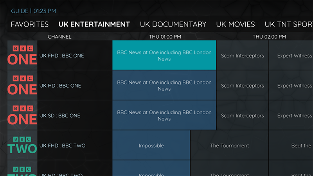Select Impossible on UK FHD : BBC TWO
313x176 pixels.
(151, 145)
